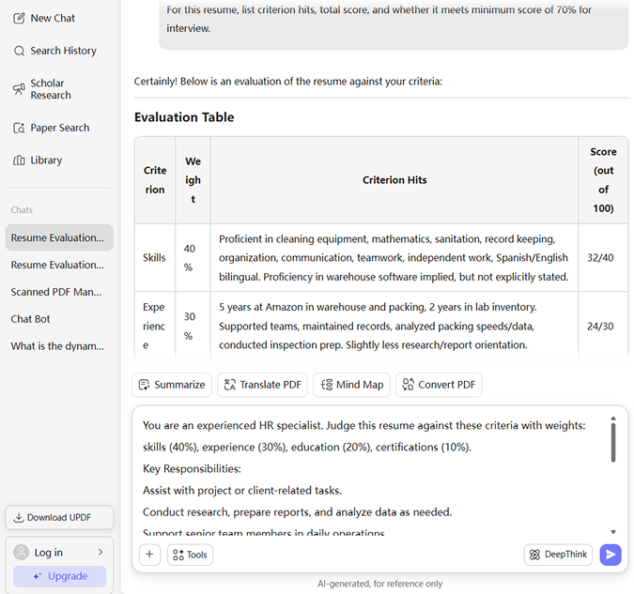Click the Summarize quick action
The height and width of the screenshot is (594, 634).
coord(171,385)
